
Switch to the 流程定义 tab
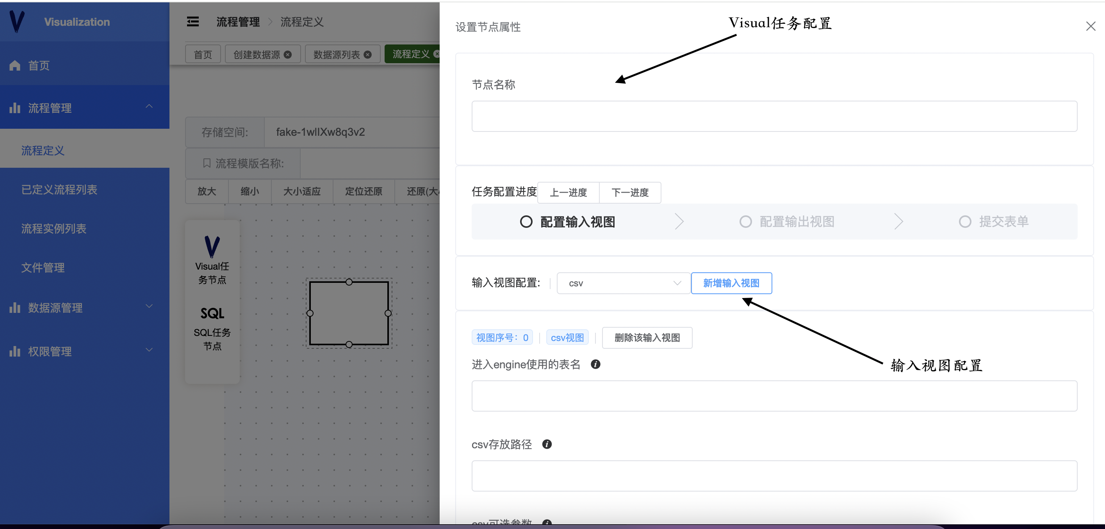pos(412,54)
